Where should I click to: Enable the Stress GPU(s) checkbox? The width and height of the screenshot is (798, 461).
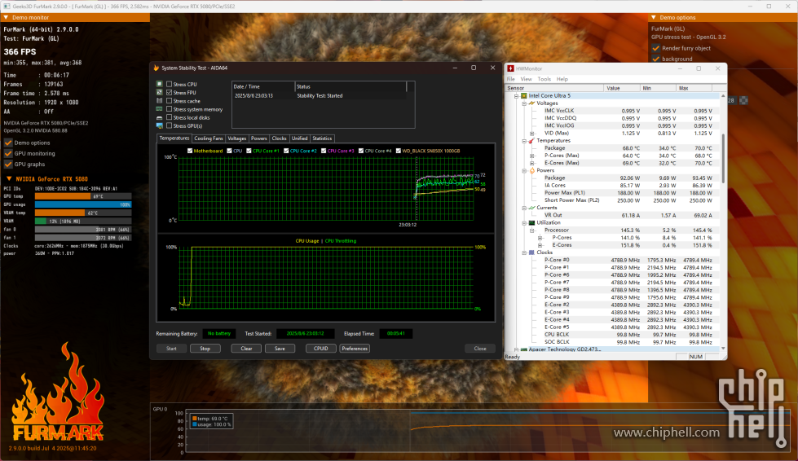pos(170,125)
